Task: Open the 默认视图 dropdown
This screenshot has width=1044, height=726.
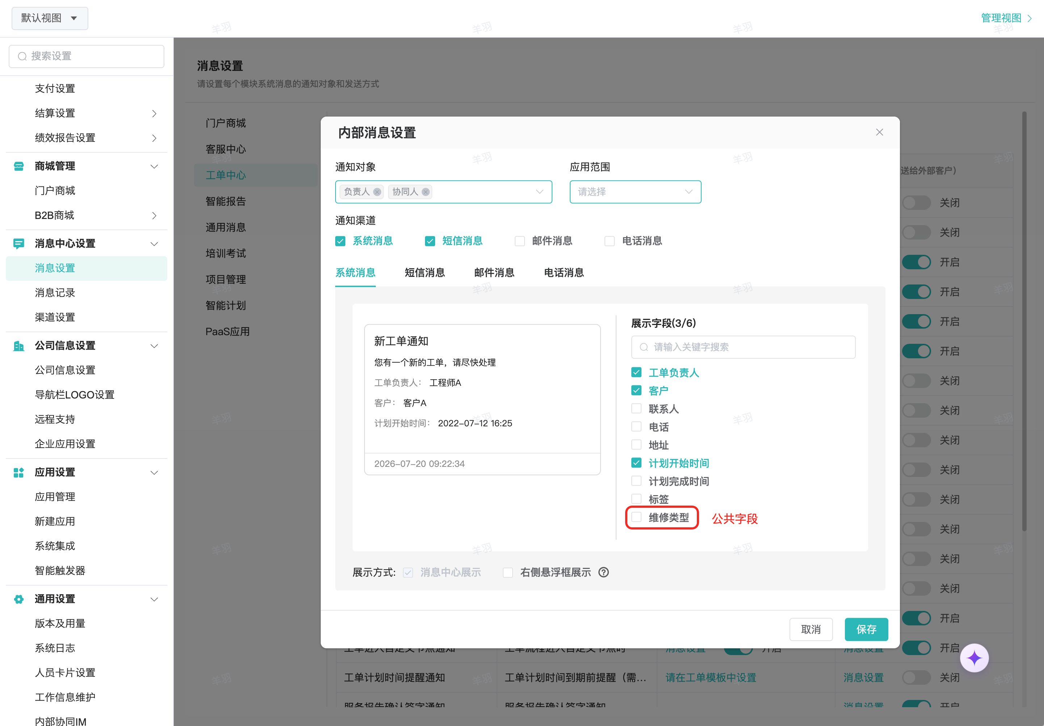Action: click(50, 18)
